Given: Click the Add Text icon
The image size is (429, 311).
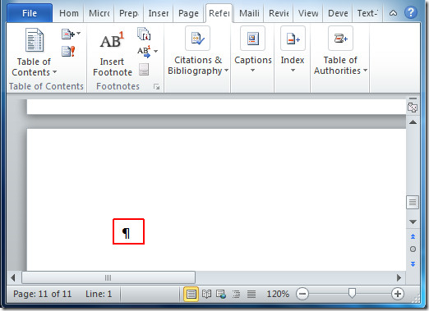Looking at the screenshot, I should pyautogui.click(x=68, y=34).
